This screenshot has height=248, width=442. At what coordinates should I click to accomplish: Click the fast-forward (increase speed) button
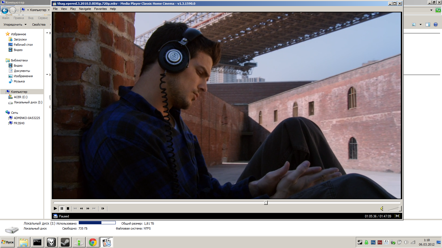pyautogui.click(x=88, y=209)
